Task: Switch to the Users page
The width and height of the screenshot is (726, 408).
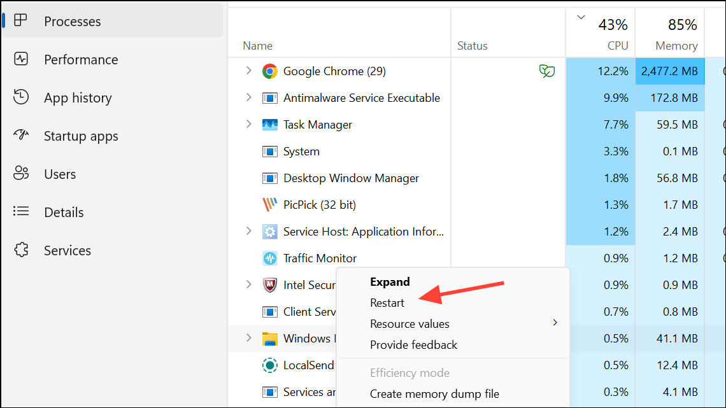Action: point(60,174)
